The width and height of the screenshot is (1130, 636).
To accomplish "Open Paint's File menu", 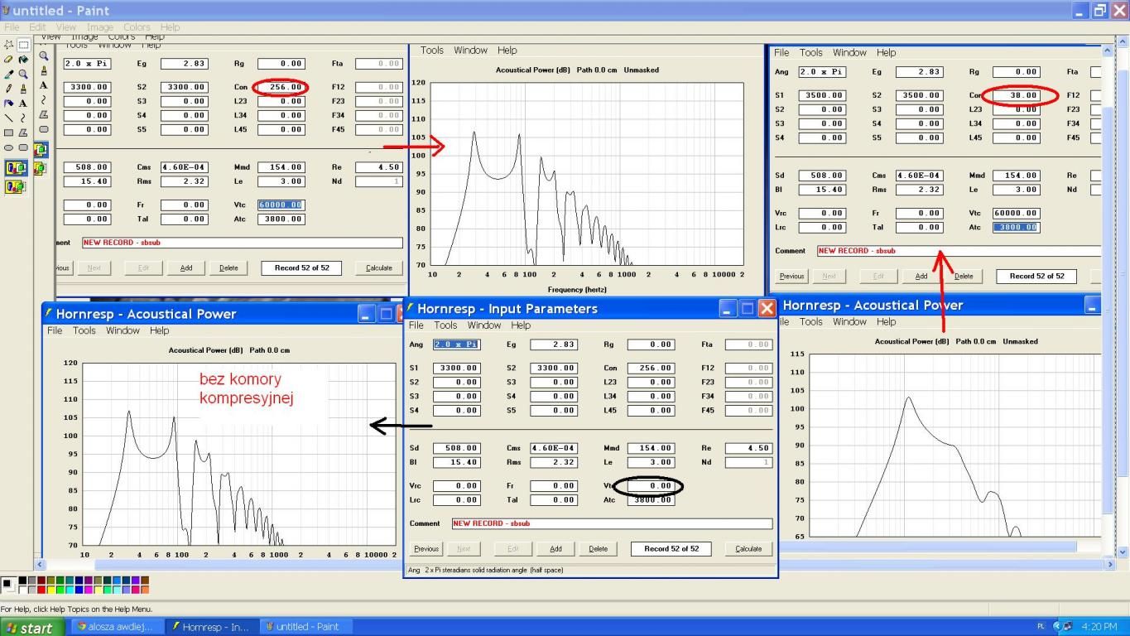I will click(12, 27).
